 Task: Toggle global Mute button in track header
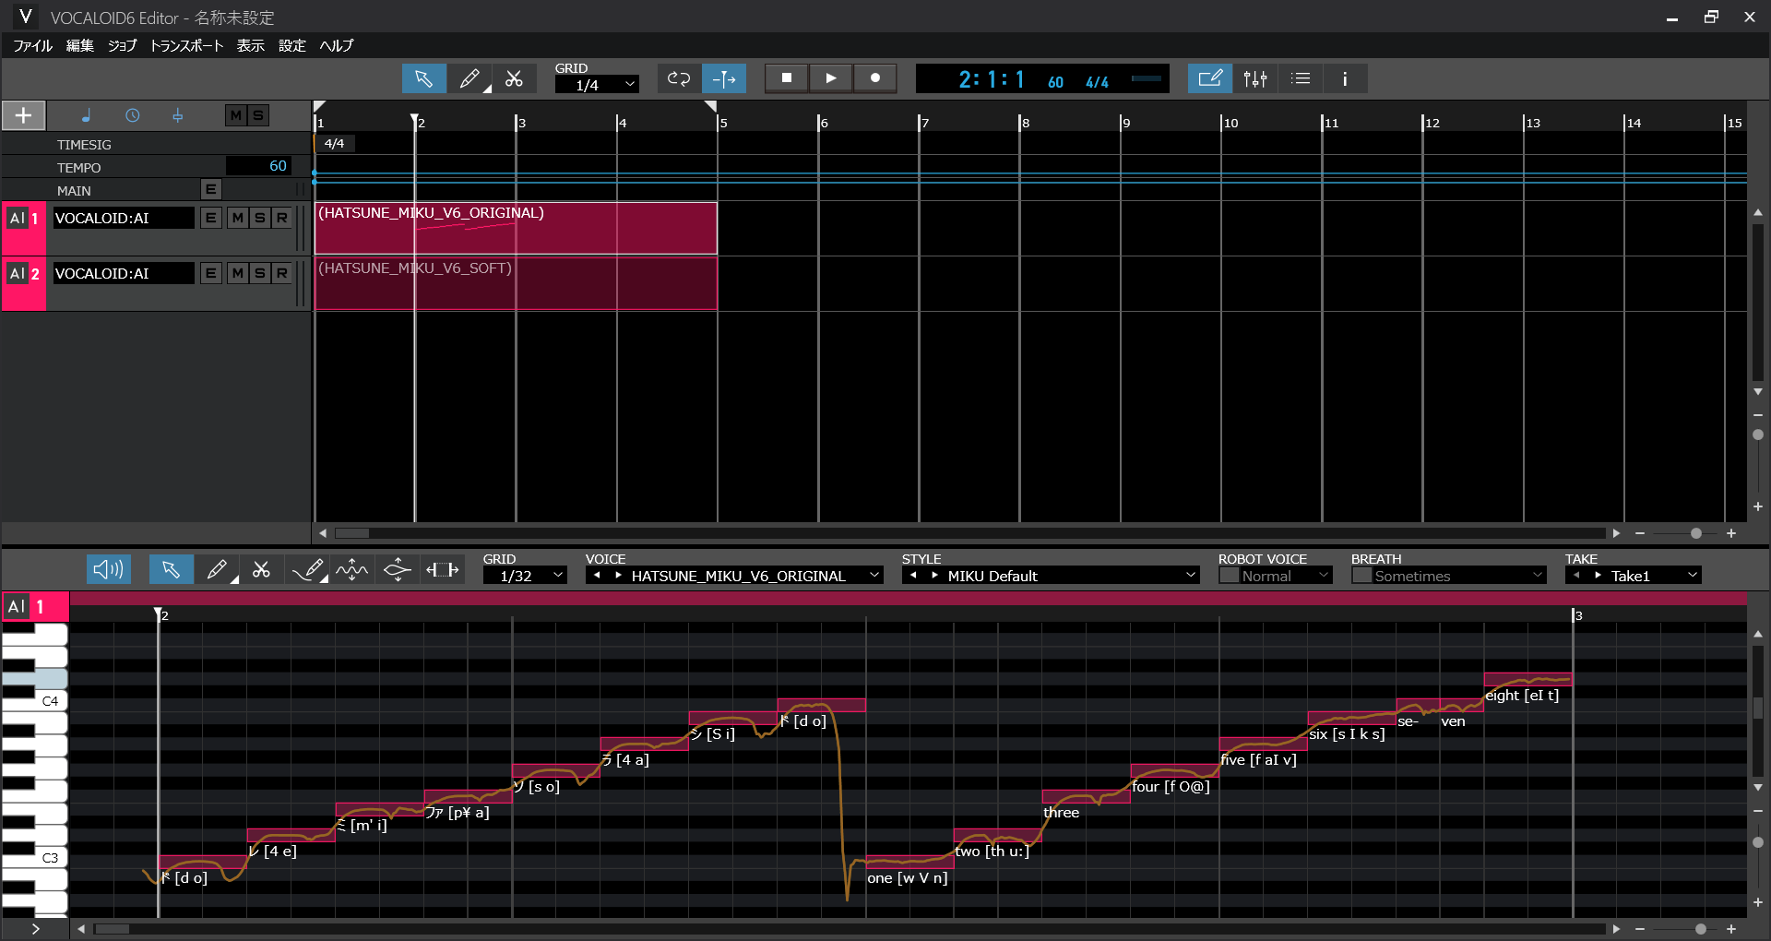click(x=236, y=115)
